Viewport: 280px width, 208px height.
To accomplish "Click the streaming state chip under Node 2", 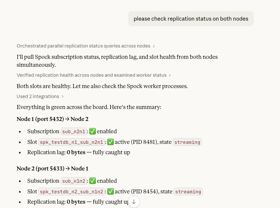I will (188, 192).
